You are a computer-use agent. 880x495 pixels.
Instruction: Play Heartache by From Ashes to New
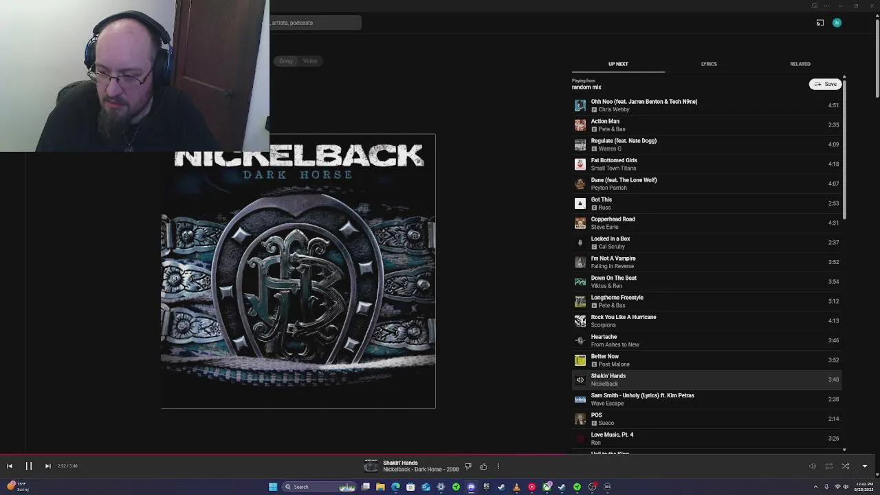tap(706, 340)
